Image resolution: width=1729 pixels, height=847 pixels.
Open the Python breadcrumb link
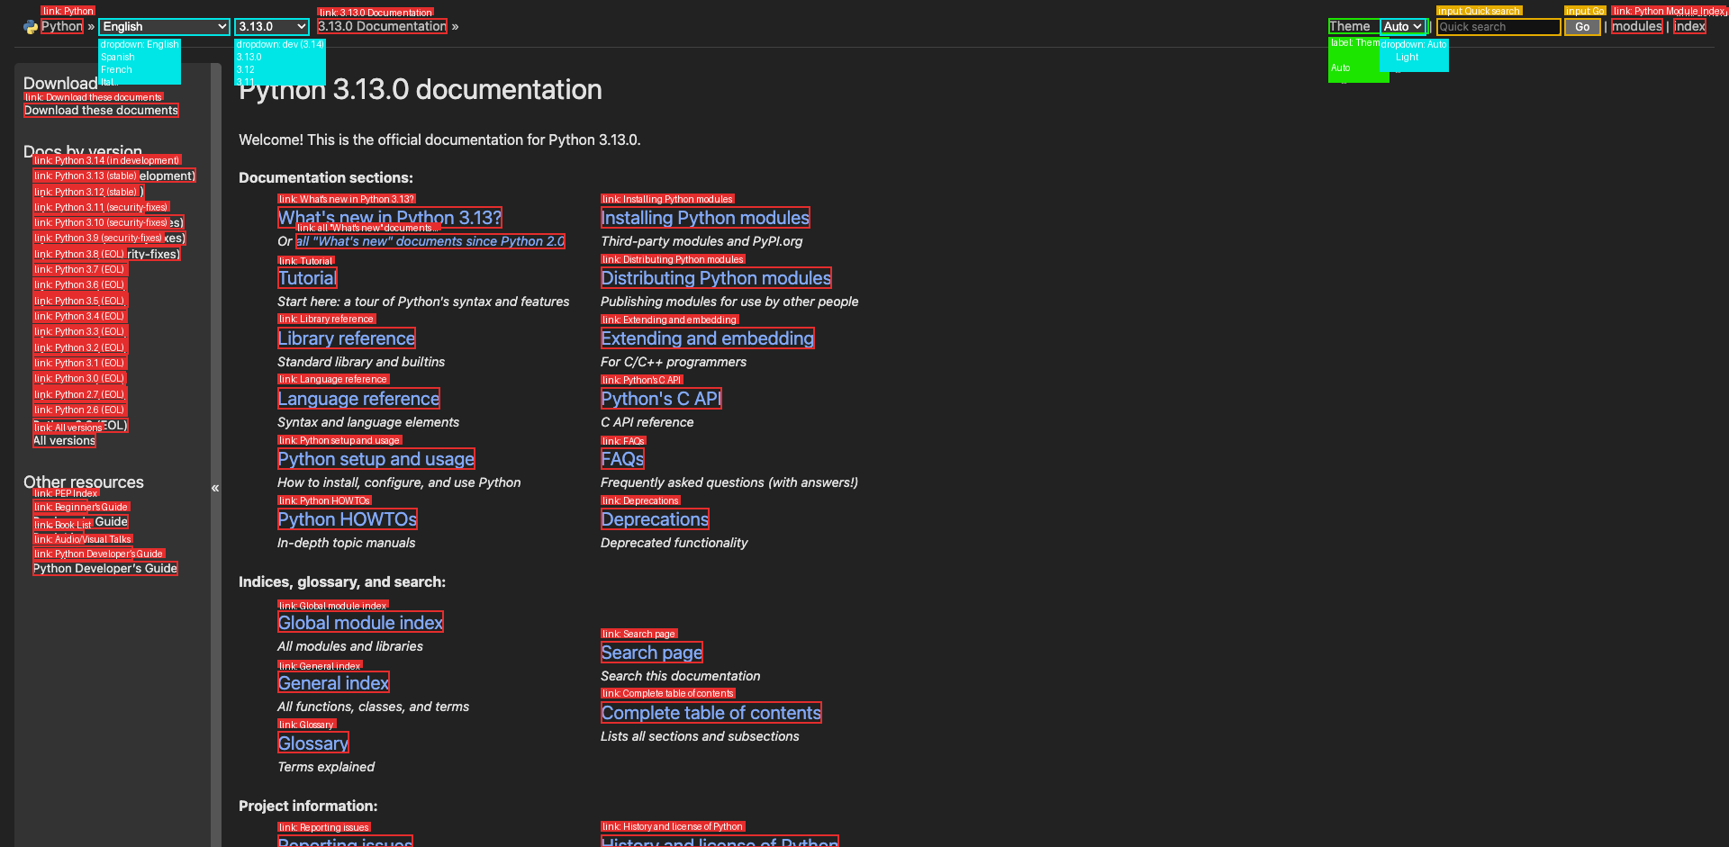60,26
